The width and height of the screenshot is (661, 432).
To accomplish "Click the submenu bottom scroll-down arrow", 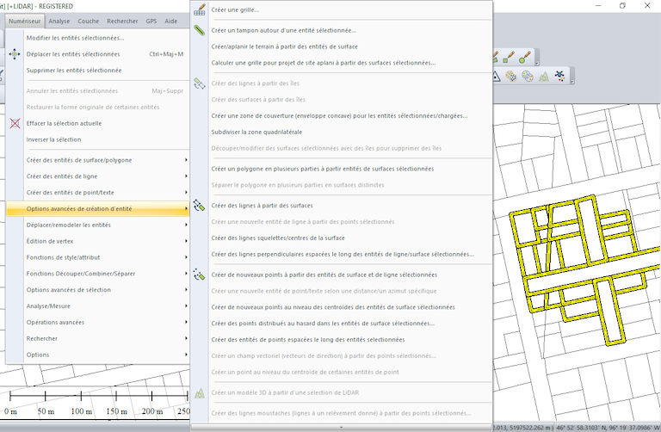I will (341, 427).
